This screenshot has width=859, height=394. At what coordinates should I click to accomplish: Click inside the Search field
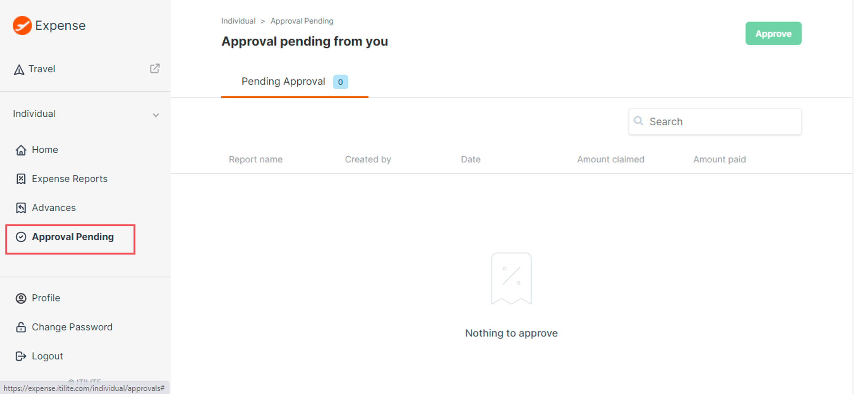pos(715,121)
